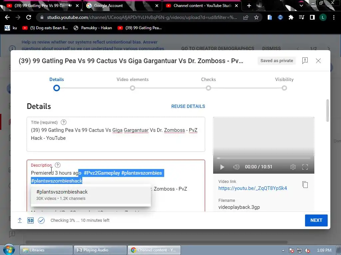Click the browser forward arrow
The width and height of the screenshot is (341, 255).
click(x=18, y=17)
